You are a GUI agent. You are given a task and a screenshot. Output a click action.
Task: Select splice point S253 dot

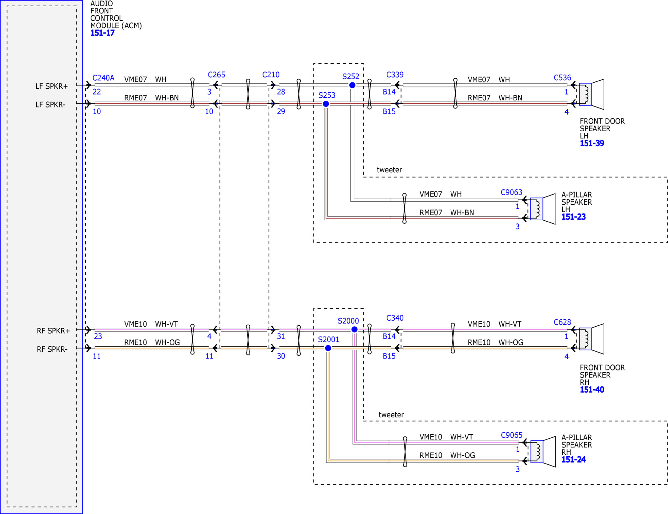pos(326,104)
